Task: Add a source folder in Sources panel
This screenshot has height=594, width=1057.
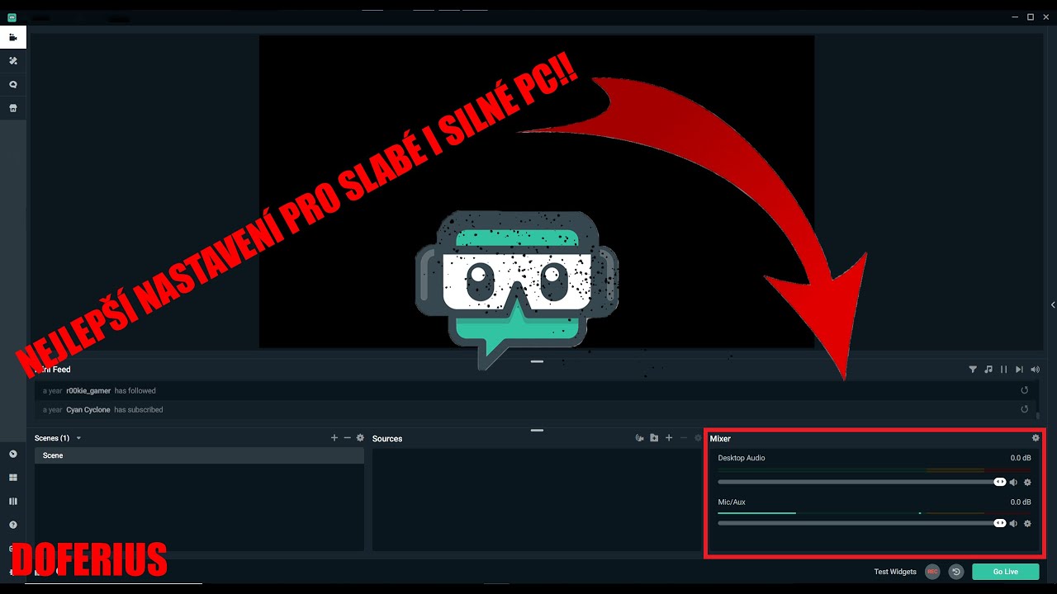Action: (654, 438)
